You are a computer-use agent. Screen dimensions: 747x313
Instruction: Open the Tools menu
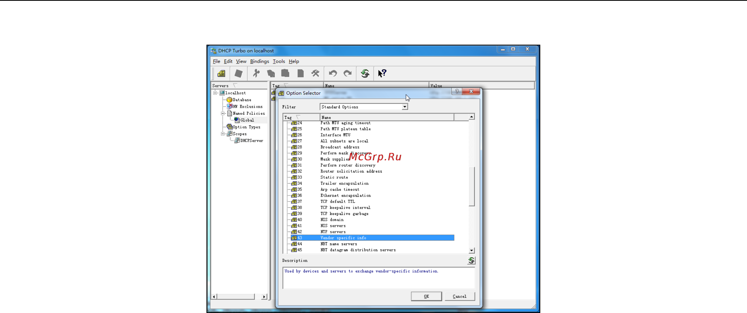click(279, 61)
